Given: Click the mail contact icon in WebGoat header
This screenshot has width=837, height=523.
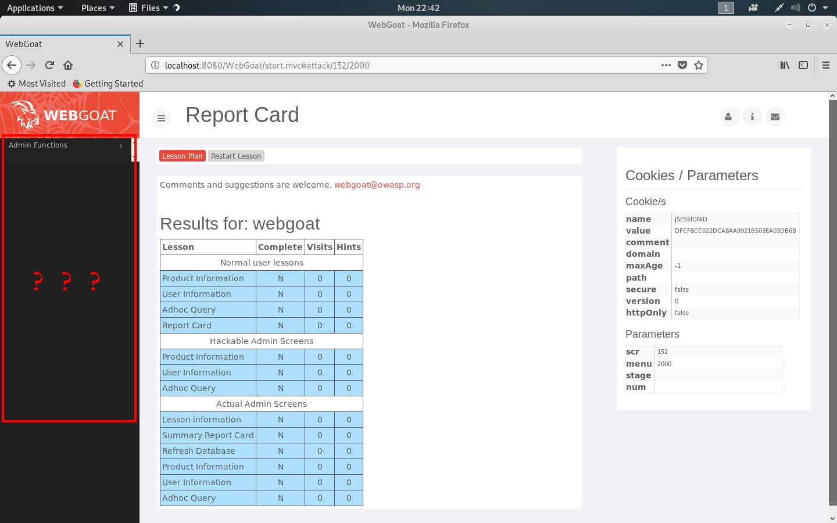Looking at the screenshot, I should click(775, 117).
